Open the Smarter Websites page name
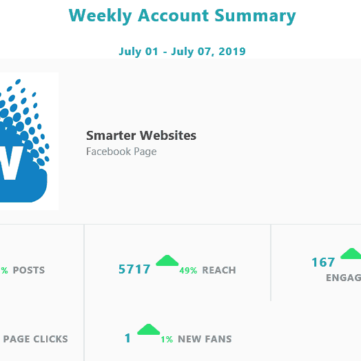This screenshot has width=361, height=361. 141,135
